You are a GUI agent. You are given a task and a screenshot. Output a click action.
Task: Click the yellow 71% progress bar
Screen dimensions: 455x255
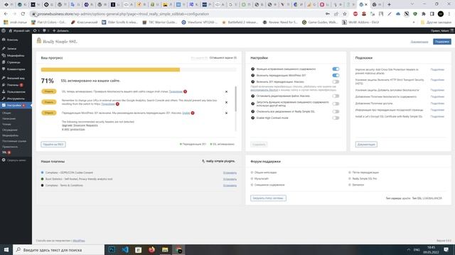110,69
